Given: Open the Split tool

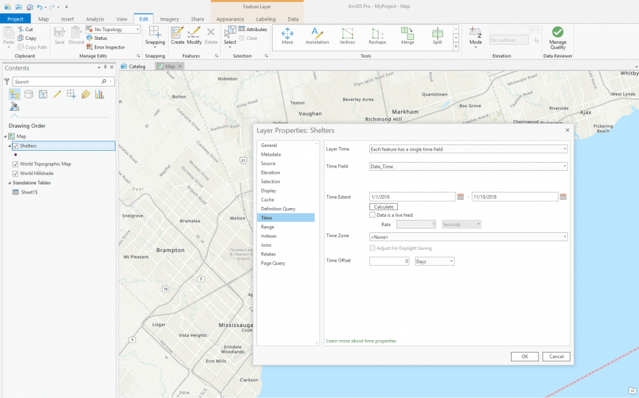Looking at the screenshot, I should [x=437, y=38].
